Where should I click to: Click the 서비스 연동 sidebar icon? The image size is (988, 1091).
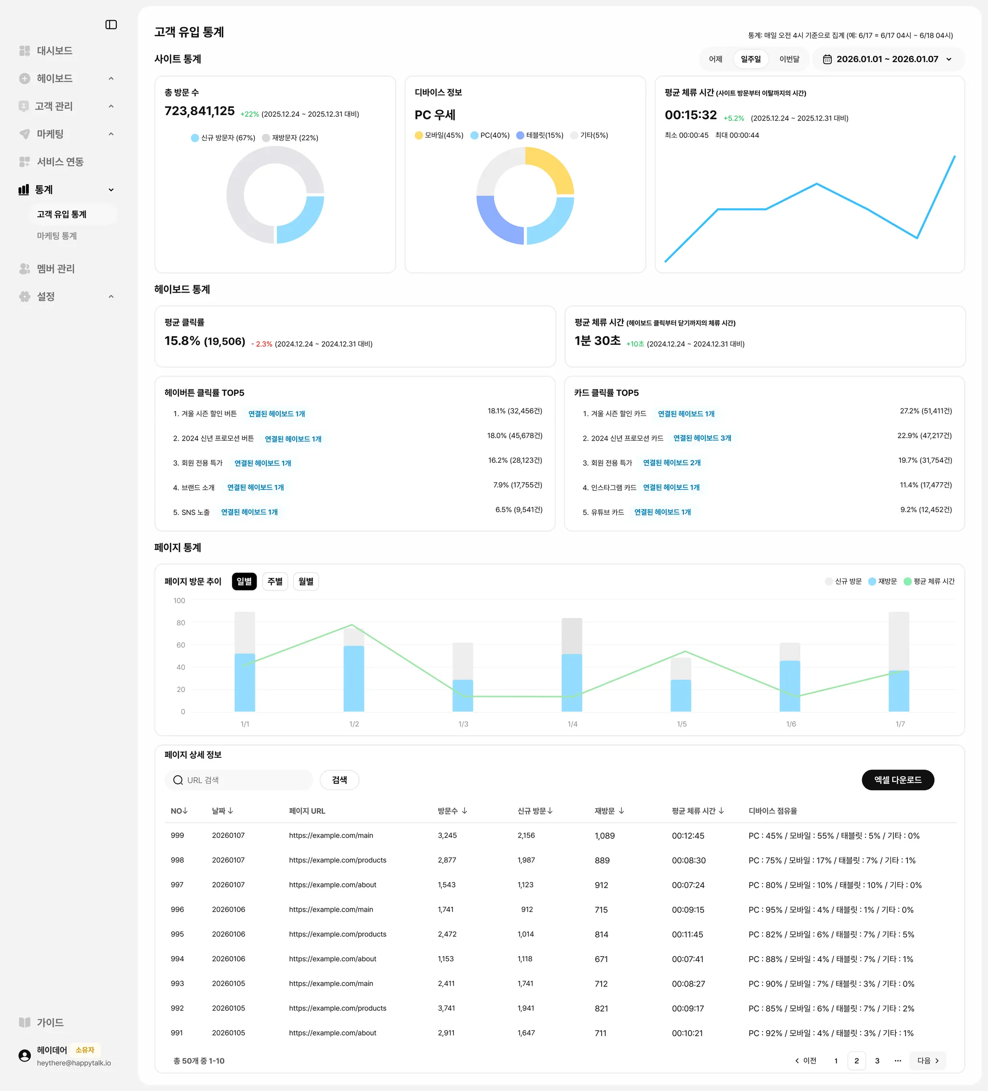(25, 162)
